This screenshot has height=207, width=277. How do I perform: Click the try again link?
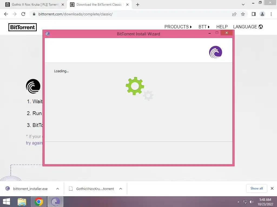click(34, 143)
